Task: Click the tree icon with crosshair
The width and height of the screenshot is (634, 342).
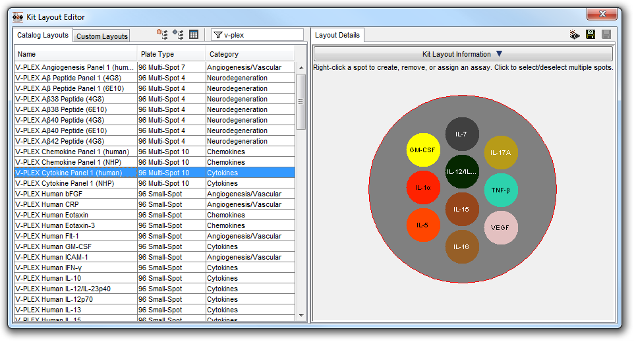Action: [x=178, y=35]
